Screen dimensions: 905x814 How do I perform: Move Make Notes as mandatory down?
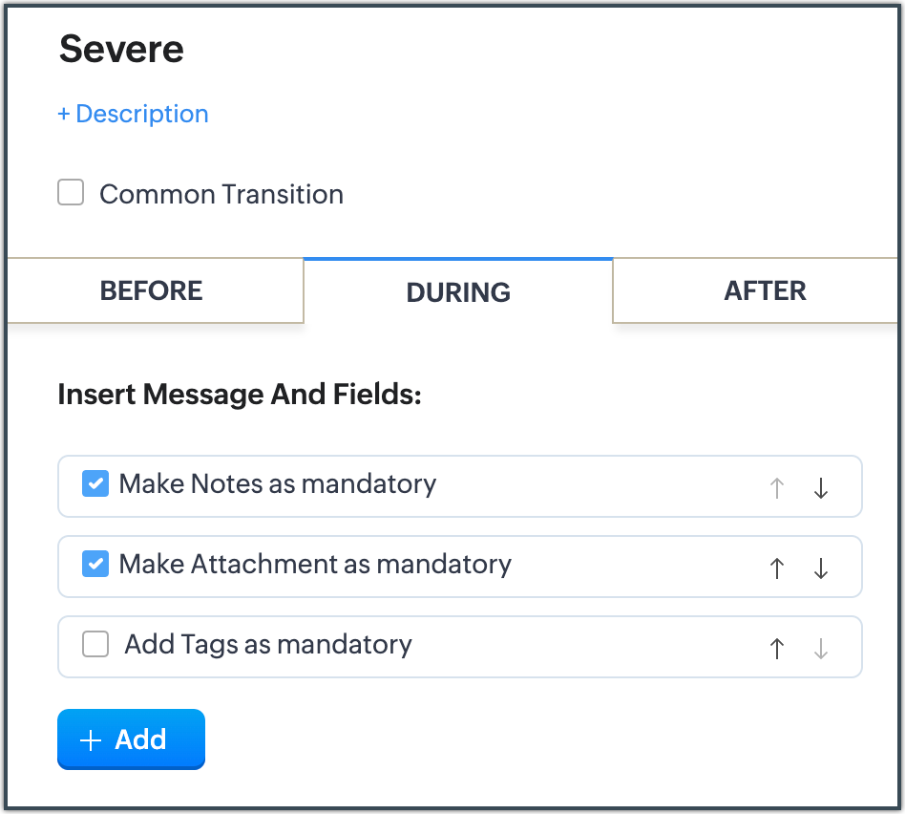(x=821, y=488)
